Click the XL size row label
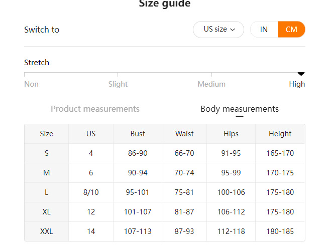Image resolution: width=327 pixels, height=247 pixels. [x=46, y=212]
